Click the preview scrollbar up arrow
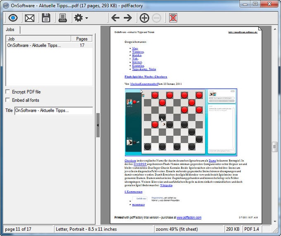The height and width of the screenshot is (236, 281). click(x=275, y=29)
